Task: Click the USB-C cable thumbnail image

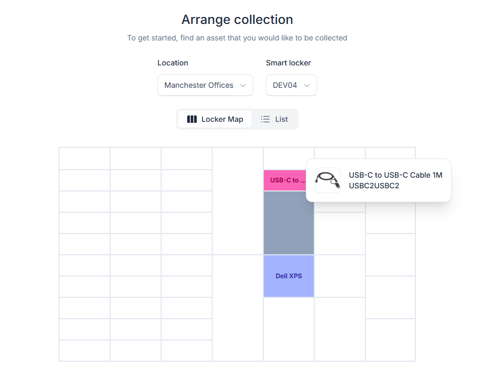Action: click(x=327, y=180)
